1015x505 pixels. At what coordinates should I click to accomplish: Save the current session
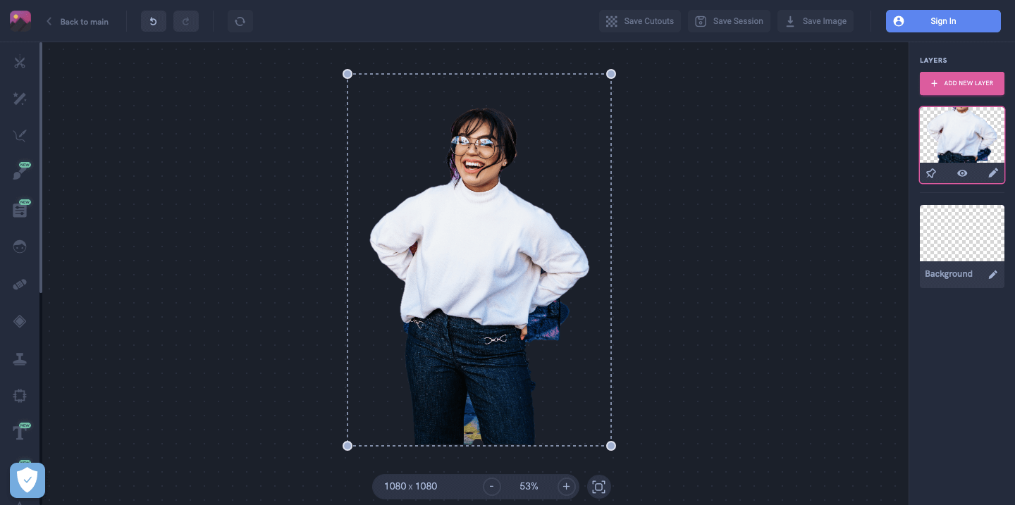(729, 21)
